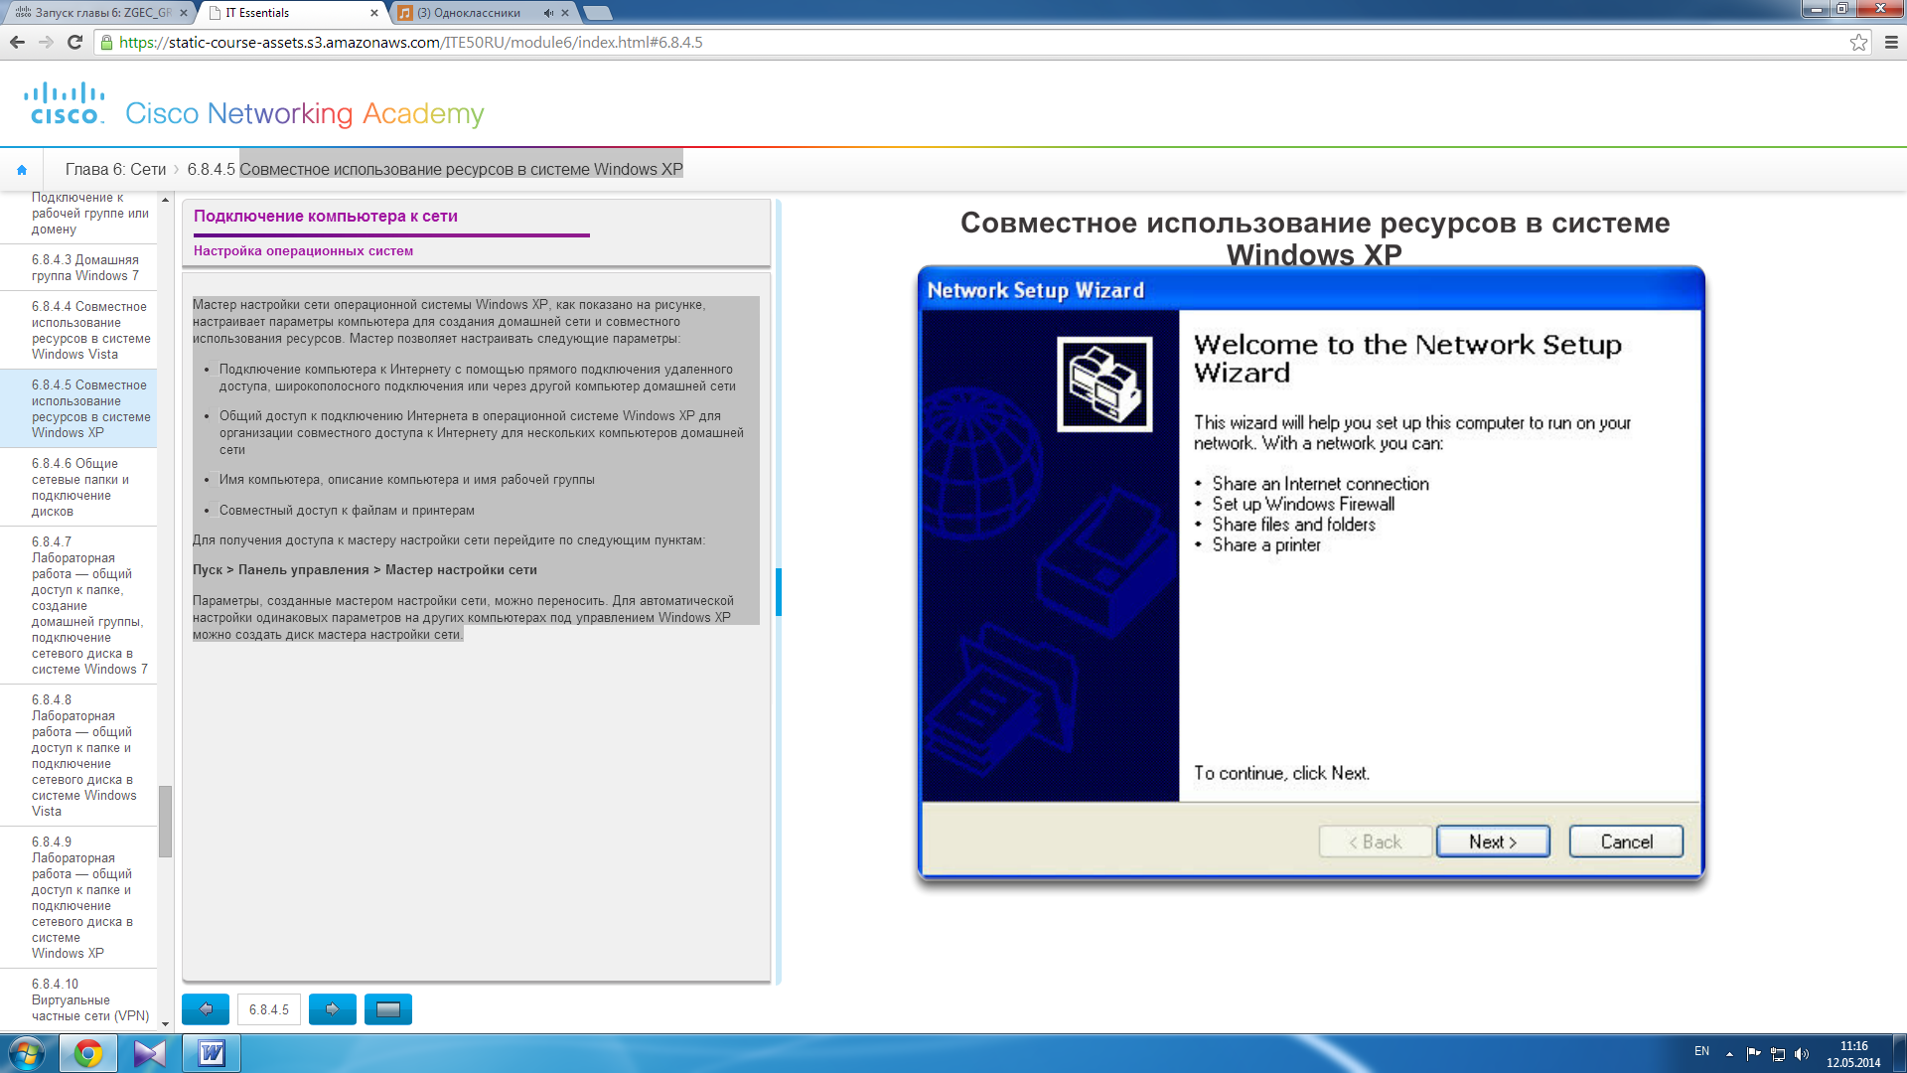The height and width of the screenshot is (1073, 1907).
Task: Click the EN language indicator
Action: click(1701, 1051)
